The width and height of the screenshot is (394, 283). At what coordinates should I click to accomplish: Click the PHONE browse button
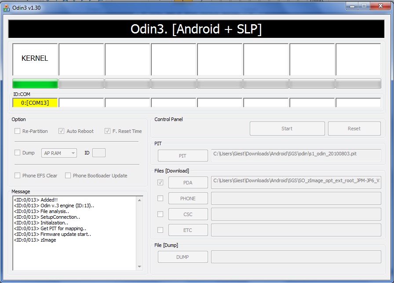point(188,198)
